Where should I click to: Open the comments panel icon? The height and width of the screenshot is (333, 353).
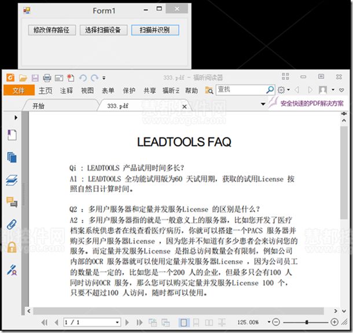(x=12, y=202)
